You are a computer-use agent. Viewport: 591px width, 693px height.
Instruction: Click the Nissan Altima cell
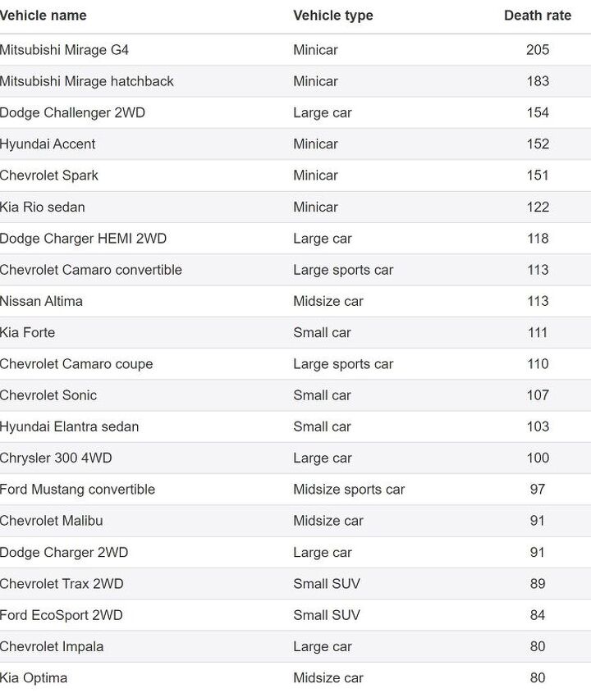click(x=41, y=301)
